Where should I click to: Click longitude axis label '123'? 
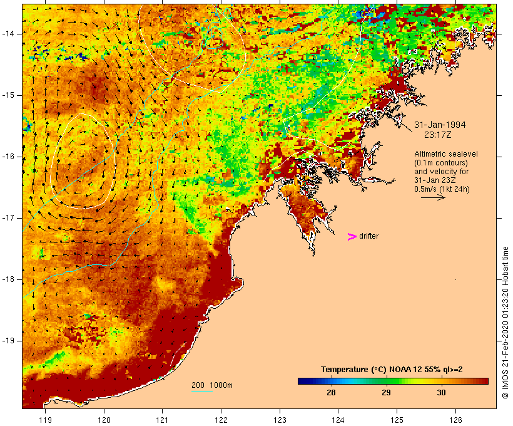pyautogui.click(x=280, y=420)
